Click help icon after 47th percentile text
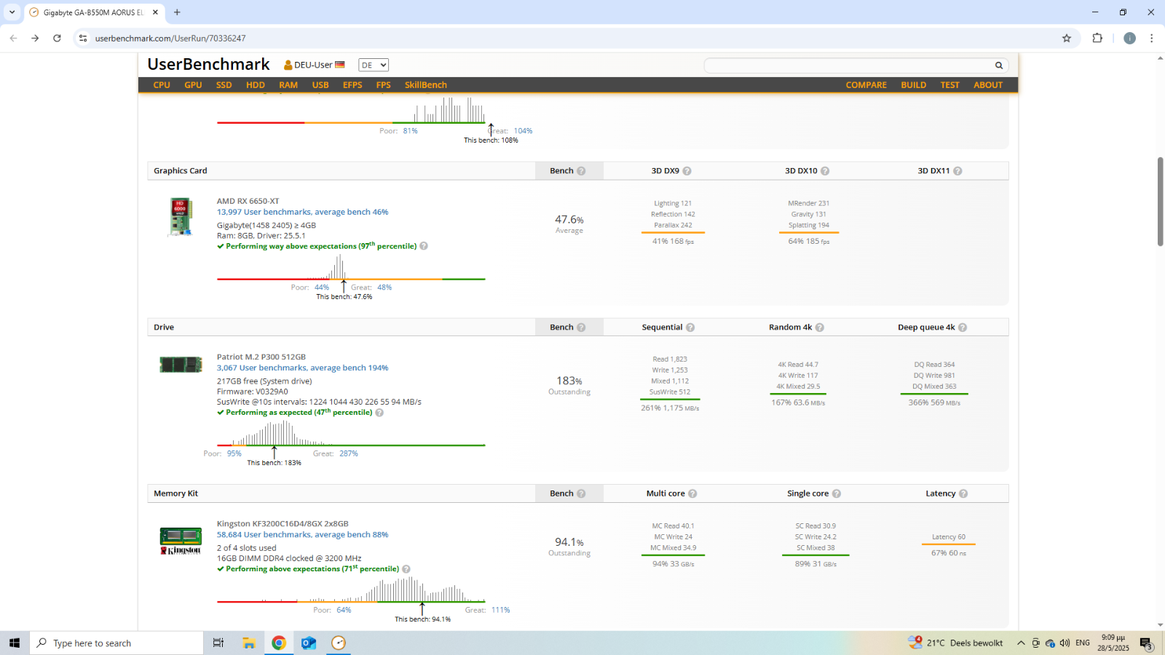 tap(379, 413)
